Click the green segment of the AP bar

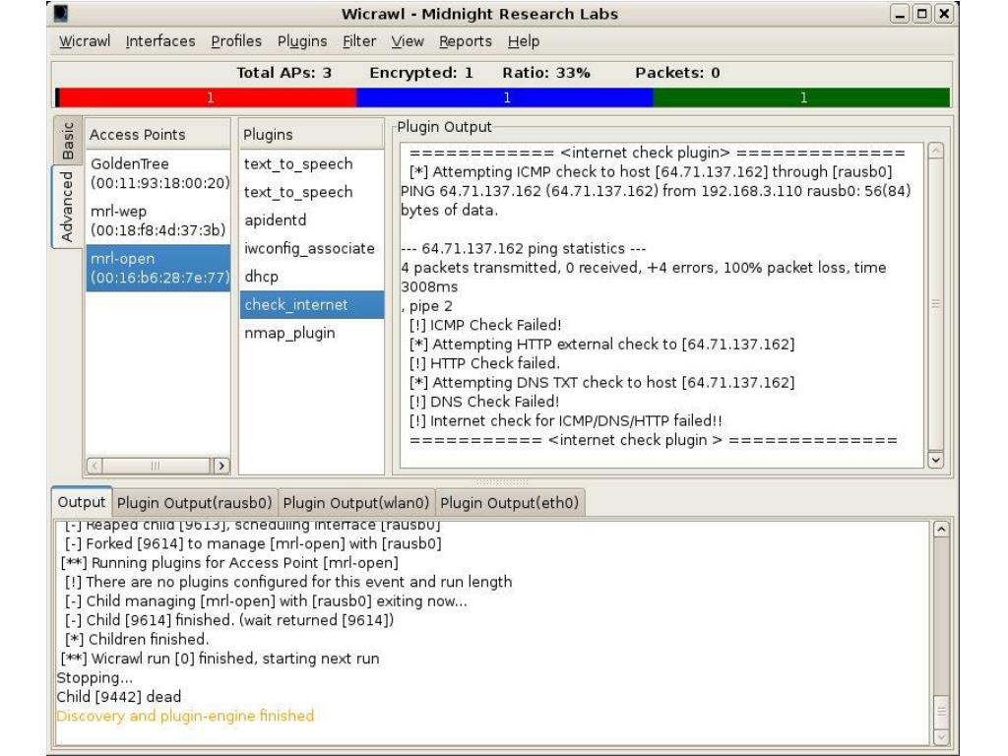click(801, 97)
